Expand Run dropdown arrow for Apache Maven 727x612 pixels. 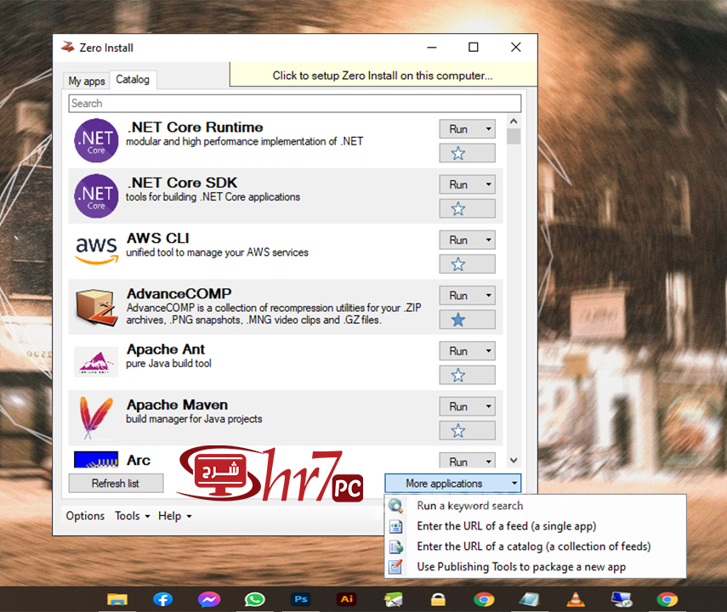pyautogui.click(x=488, y=406)
